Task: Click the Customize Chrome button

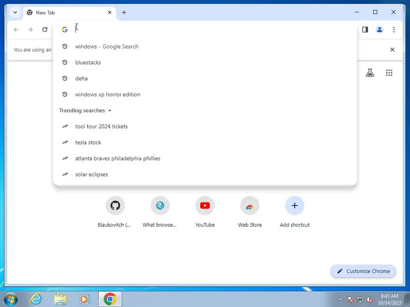Action: (364, 271)
